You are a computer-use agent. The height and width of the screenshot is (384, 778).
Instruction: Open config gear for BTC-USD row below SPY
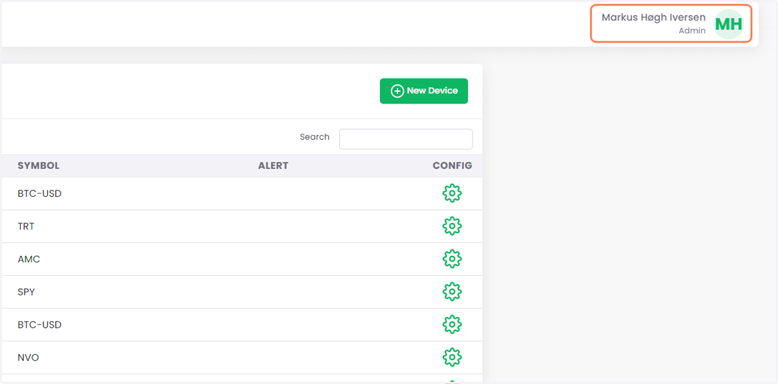tap(452, 324)
